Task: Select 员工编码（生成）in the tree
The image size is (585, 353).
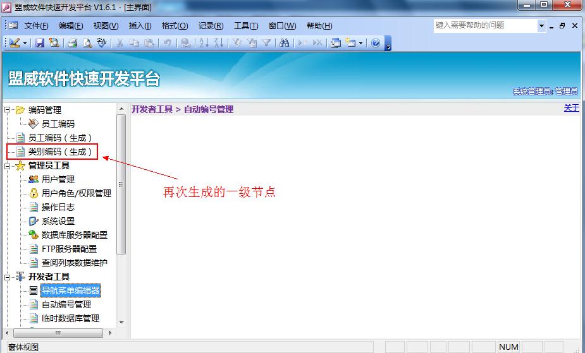Action: [59, 138]
